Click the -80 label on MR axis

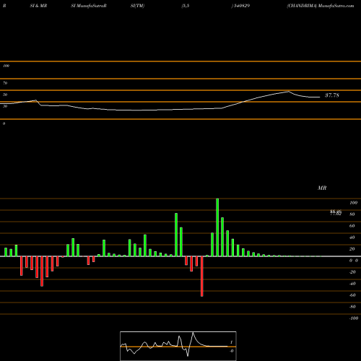[x=352, y=307]
